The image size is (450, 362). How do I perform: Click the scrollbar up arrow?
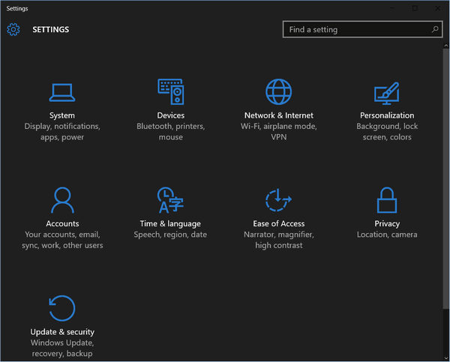coord(445,45)
